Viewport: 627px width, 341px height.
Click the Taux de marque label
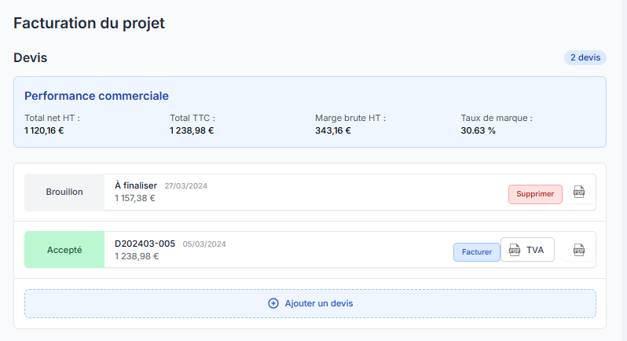497,118
